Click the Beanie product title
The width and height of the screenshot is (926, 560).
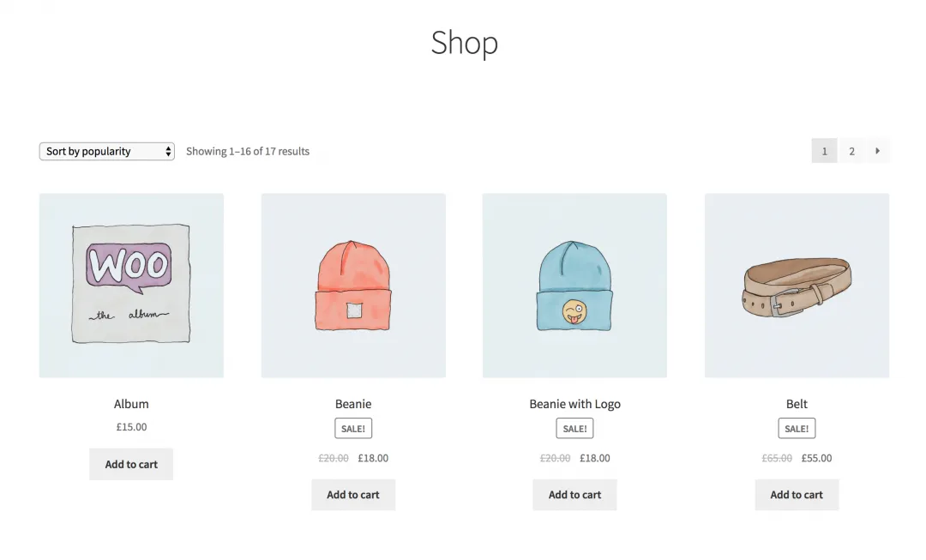[353, 404]
